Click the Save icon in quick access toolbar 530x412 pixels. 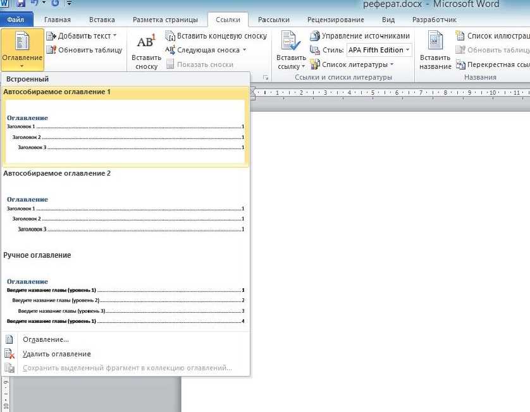pos(20,4)
